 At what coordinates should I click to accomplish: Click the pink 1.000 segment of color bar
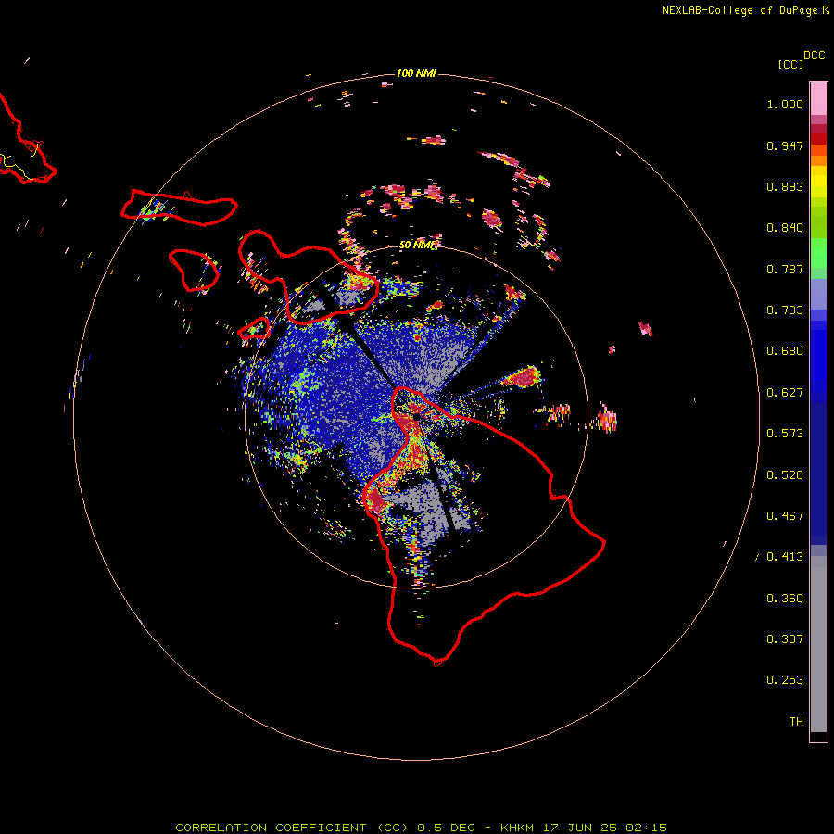point(818,99)
